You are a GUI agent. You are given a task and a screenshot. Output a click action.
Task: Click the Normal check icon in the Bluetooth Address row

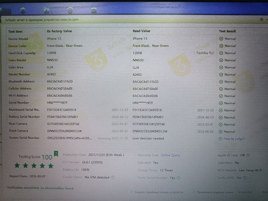pyautogui.click(x=221, y=82)
